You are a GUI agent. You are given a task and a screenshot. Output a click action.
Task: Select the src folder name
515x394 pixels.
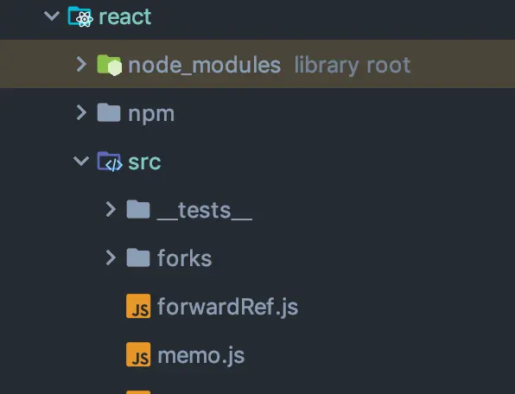point(144,162)
